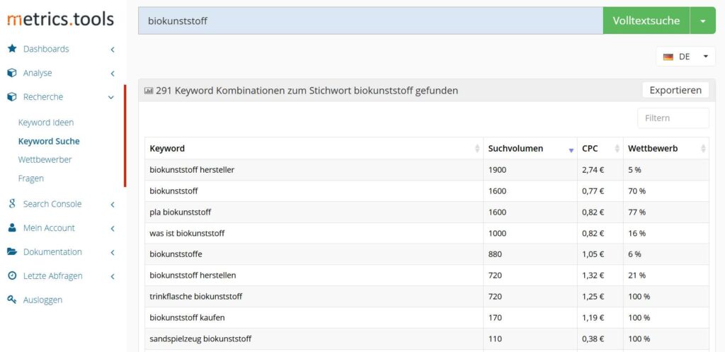Screen dimensions: 725x352
Task: Select 'biokunststoff herstellen' keyword cell
Action: coord(314,276)
